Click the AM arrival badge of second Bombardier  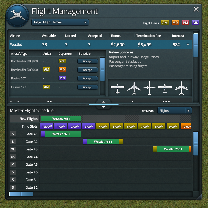[x=47, y=70]
